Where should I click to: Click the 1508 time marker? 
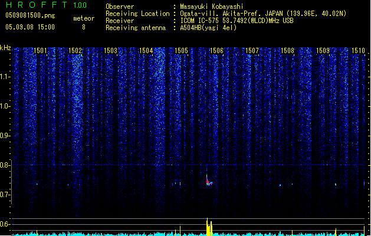(287, 51)
